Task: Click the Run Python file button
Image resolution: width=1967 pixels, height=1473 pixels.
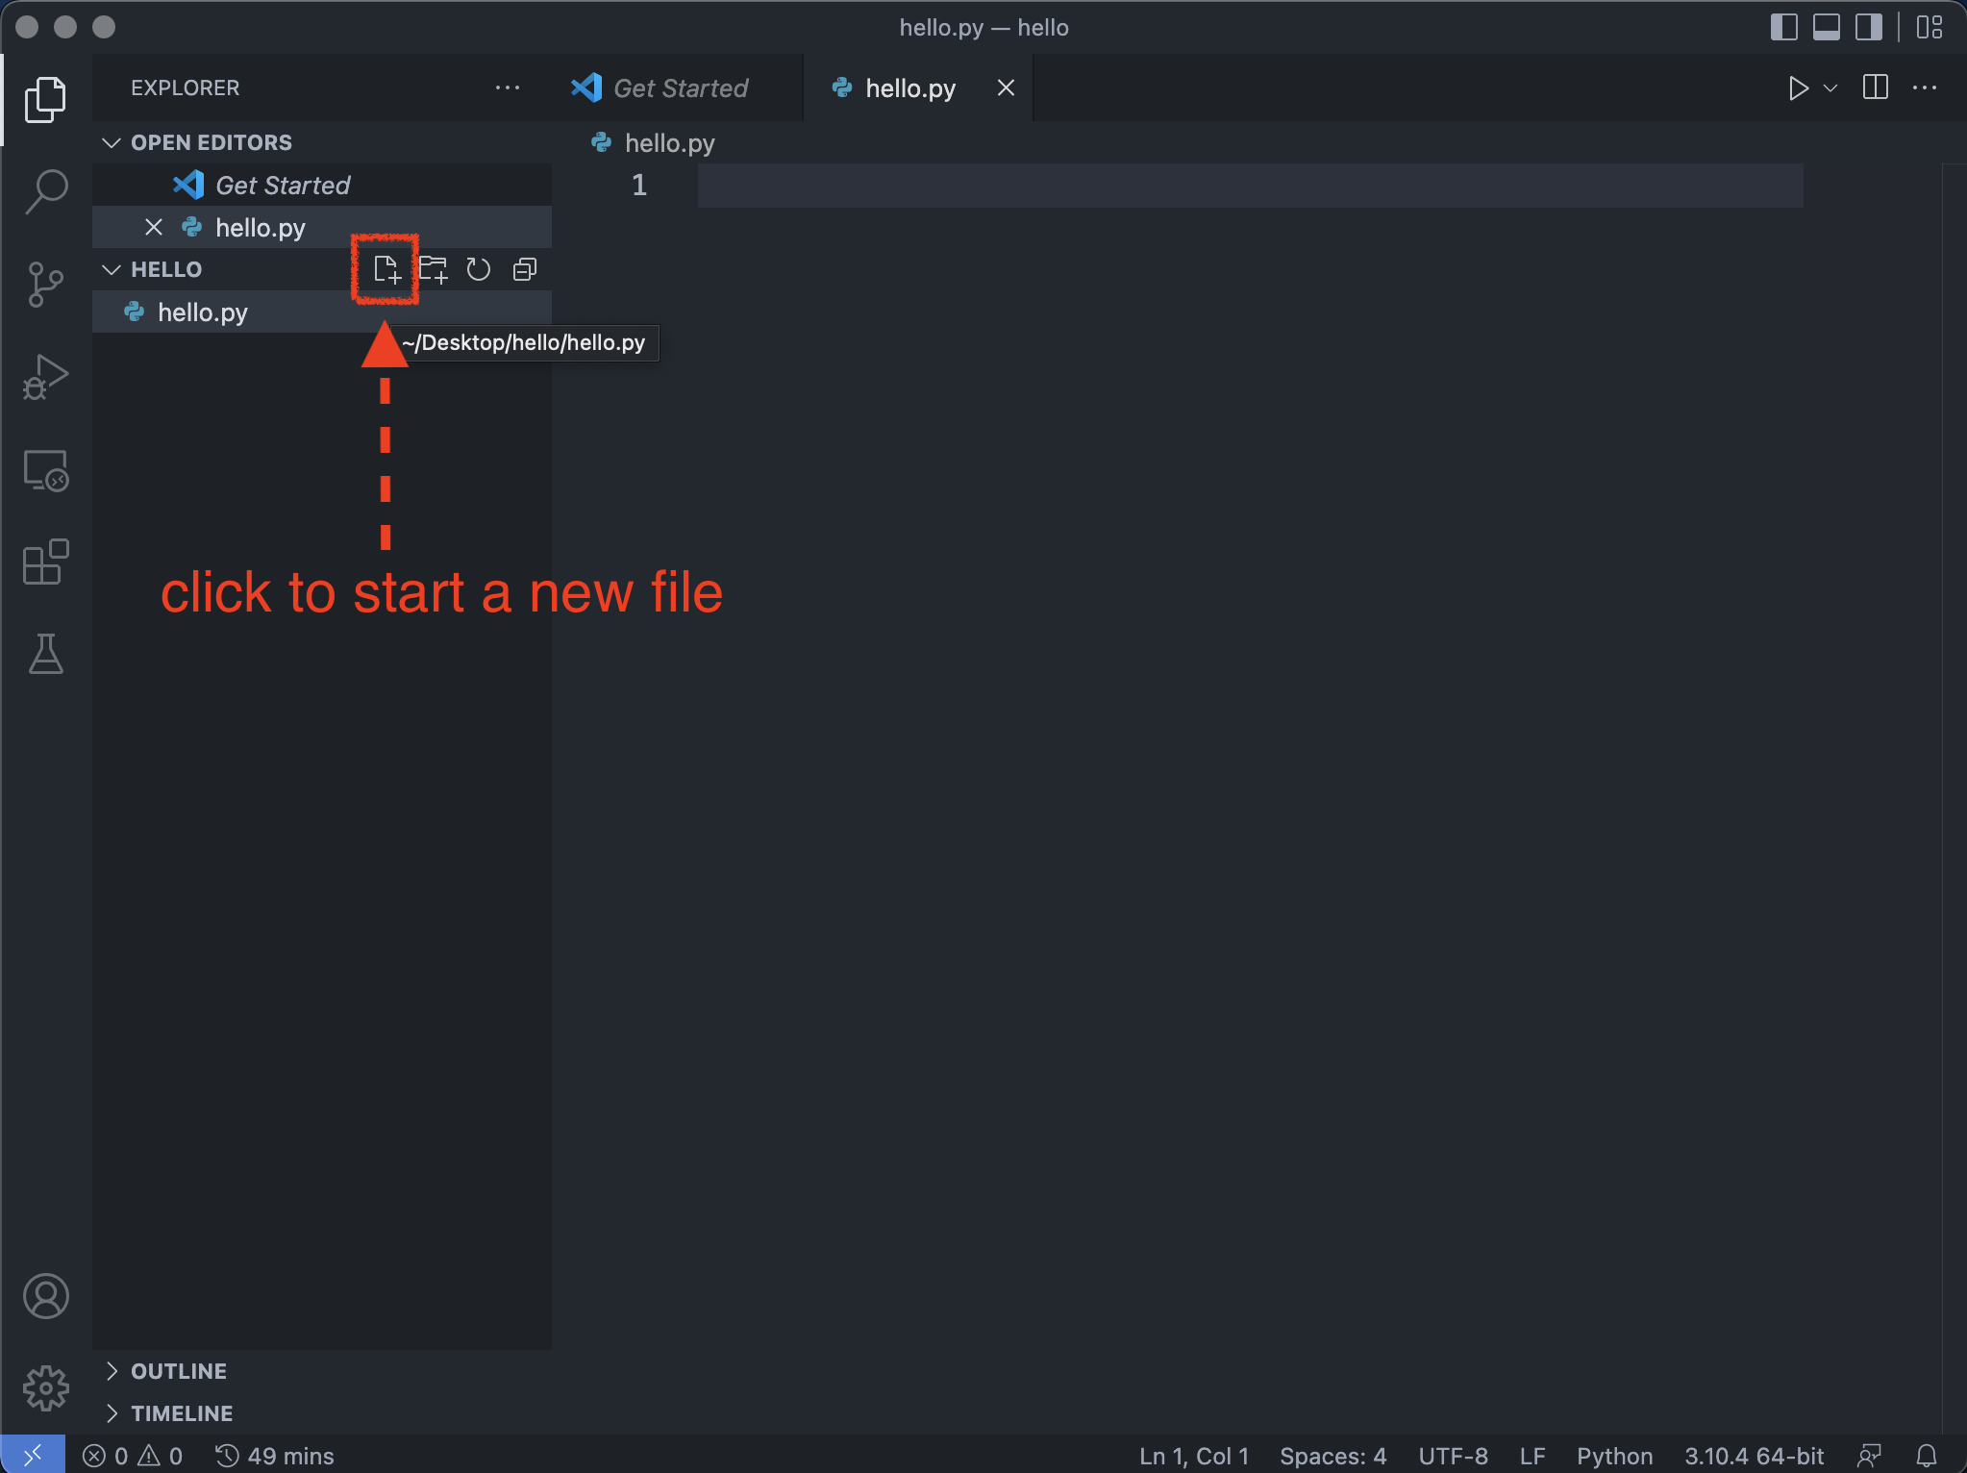Action: tap(1797, 87)
